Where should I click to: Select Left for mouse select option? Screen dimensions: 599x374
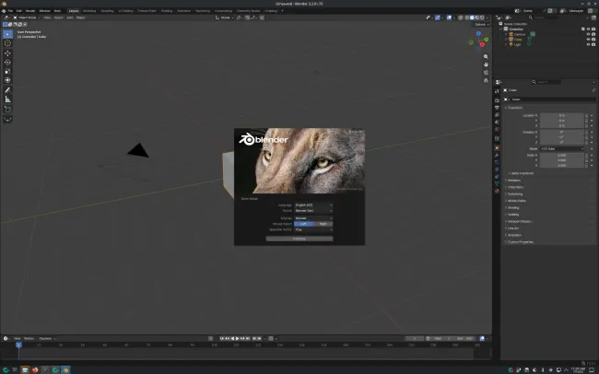(304, 224)
